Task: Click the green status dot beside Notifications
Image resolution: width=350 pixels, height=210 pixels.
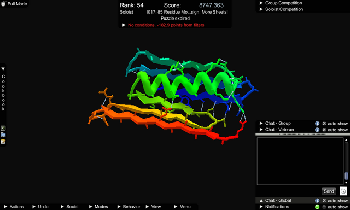Action: [317, 207]
